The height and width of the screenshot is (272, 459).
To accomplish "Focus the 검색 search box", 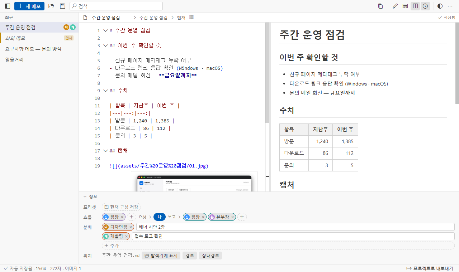I will coord(116,6).
